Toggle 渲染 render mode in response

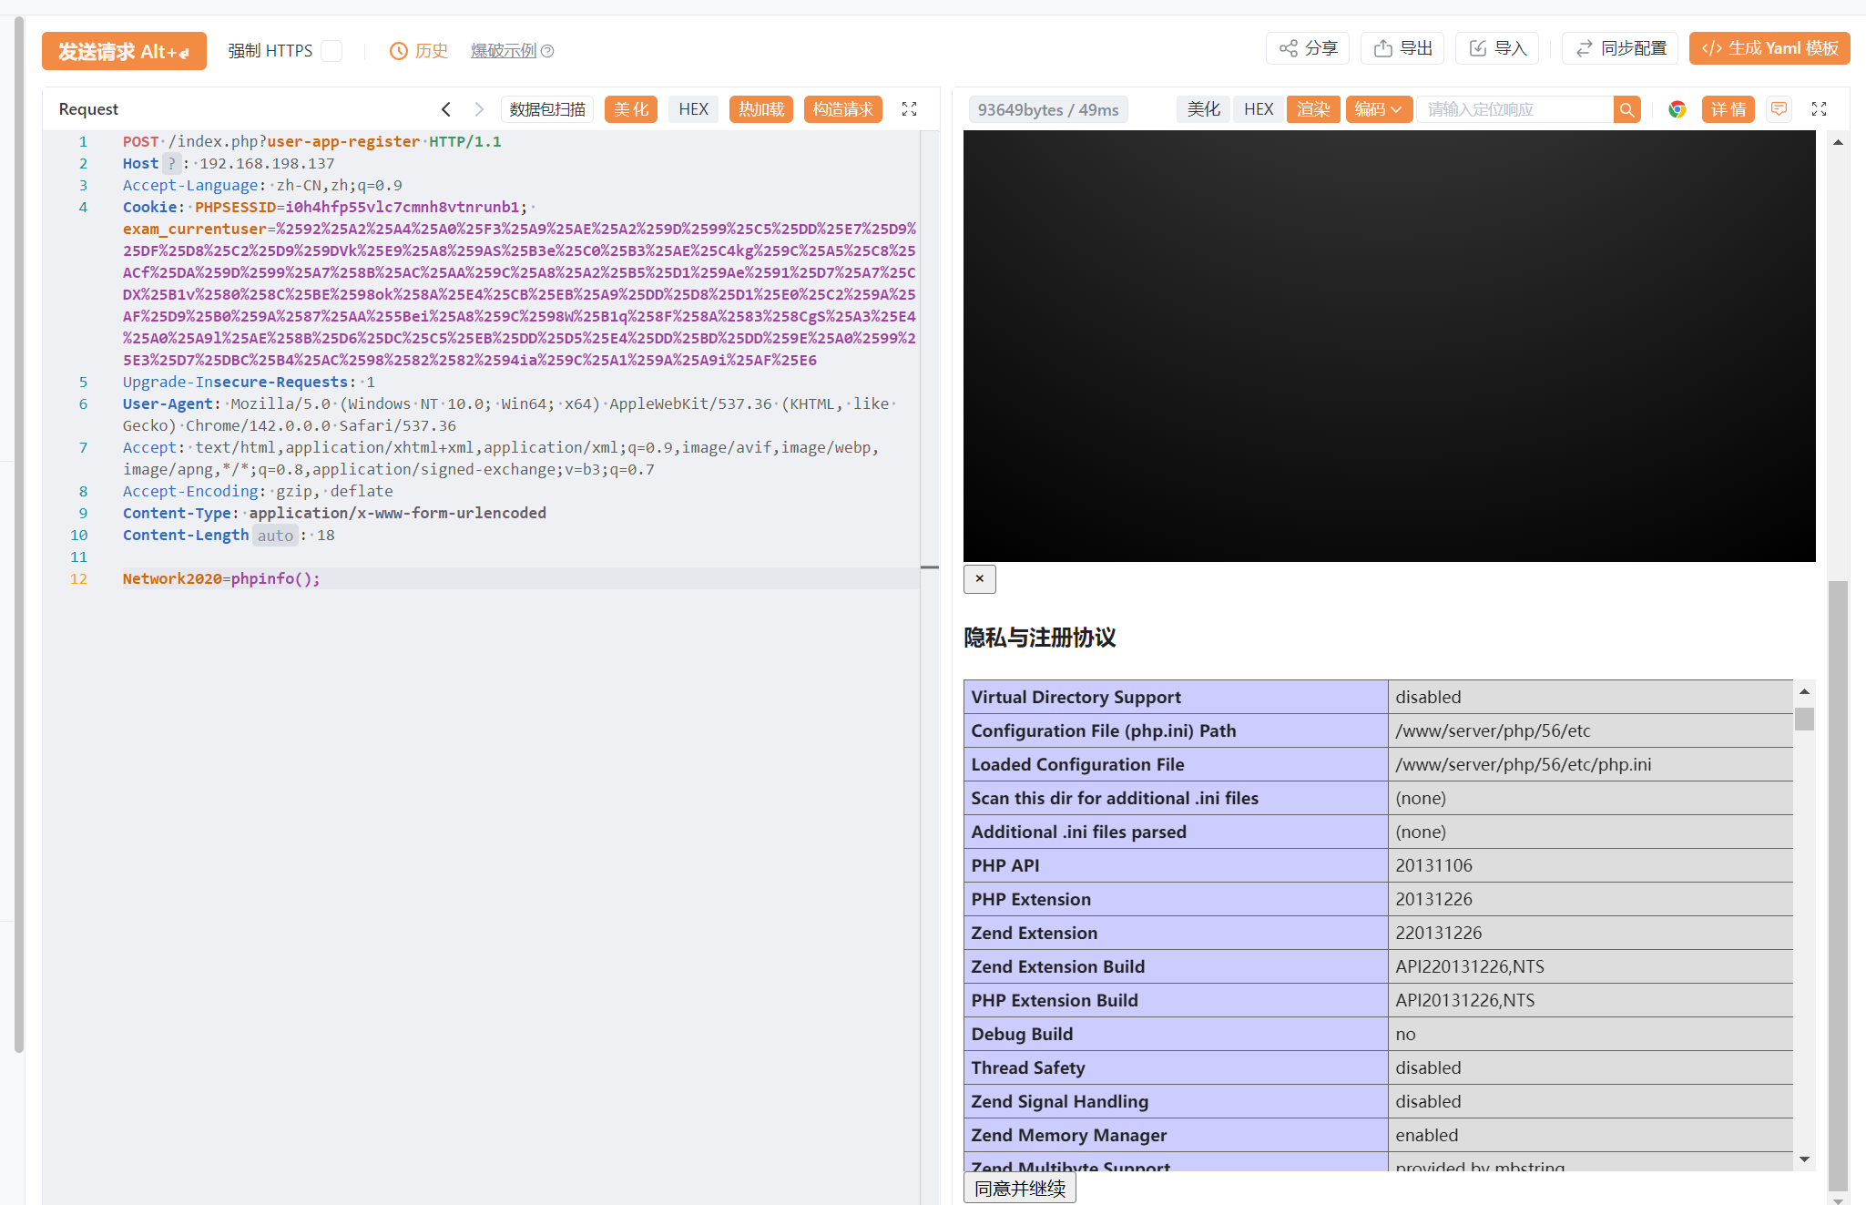pos(1312,109)
